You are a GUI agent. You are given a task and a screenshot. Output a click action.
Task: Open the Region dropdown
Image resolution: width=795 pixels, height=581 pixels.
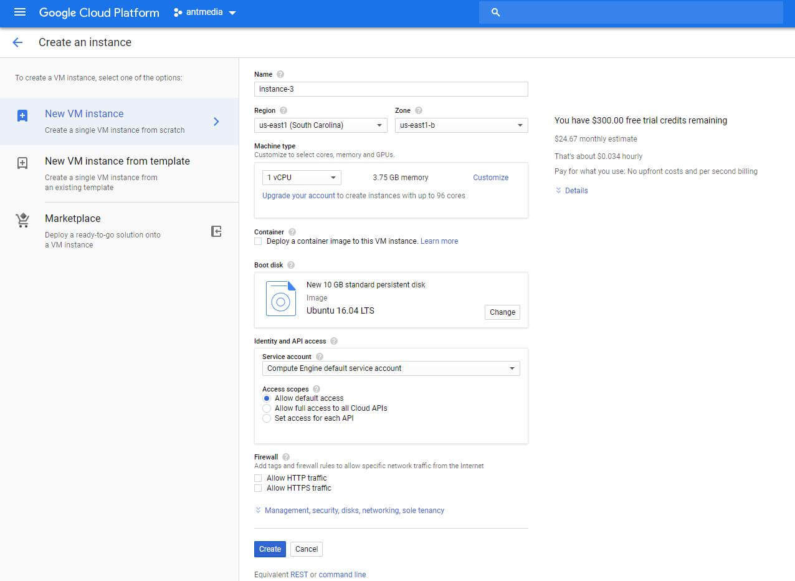(321, 125)
